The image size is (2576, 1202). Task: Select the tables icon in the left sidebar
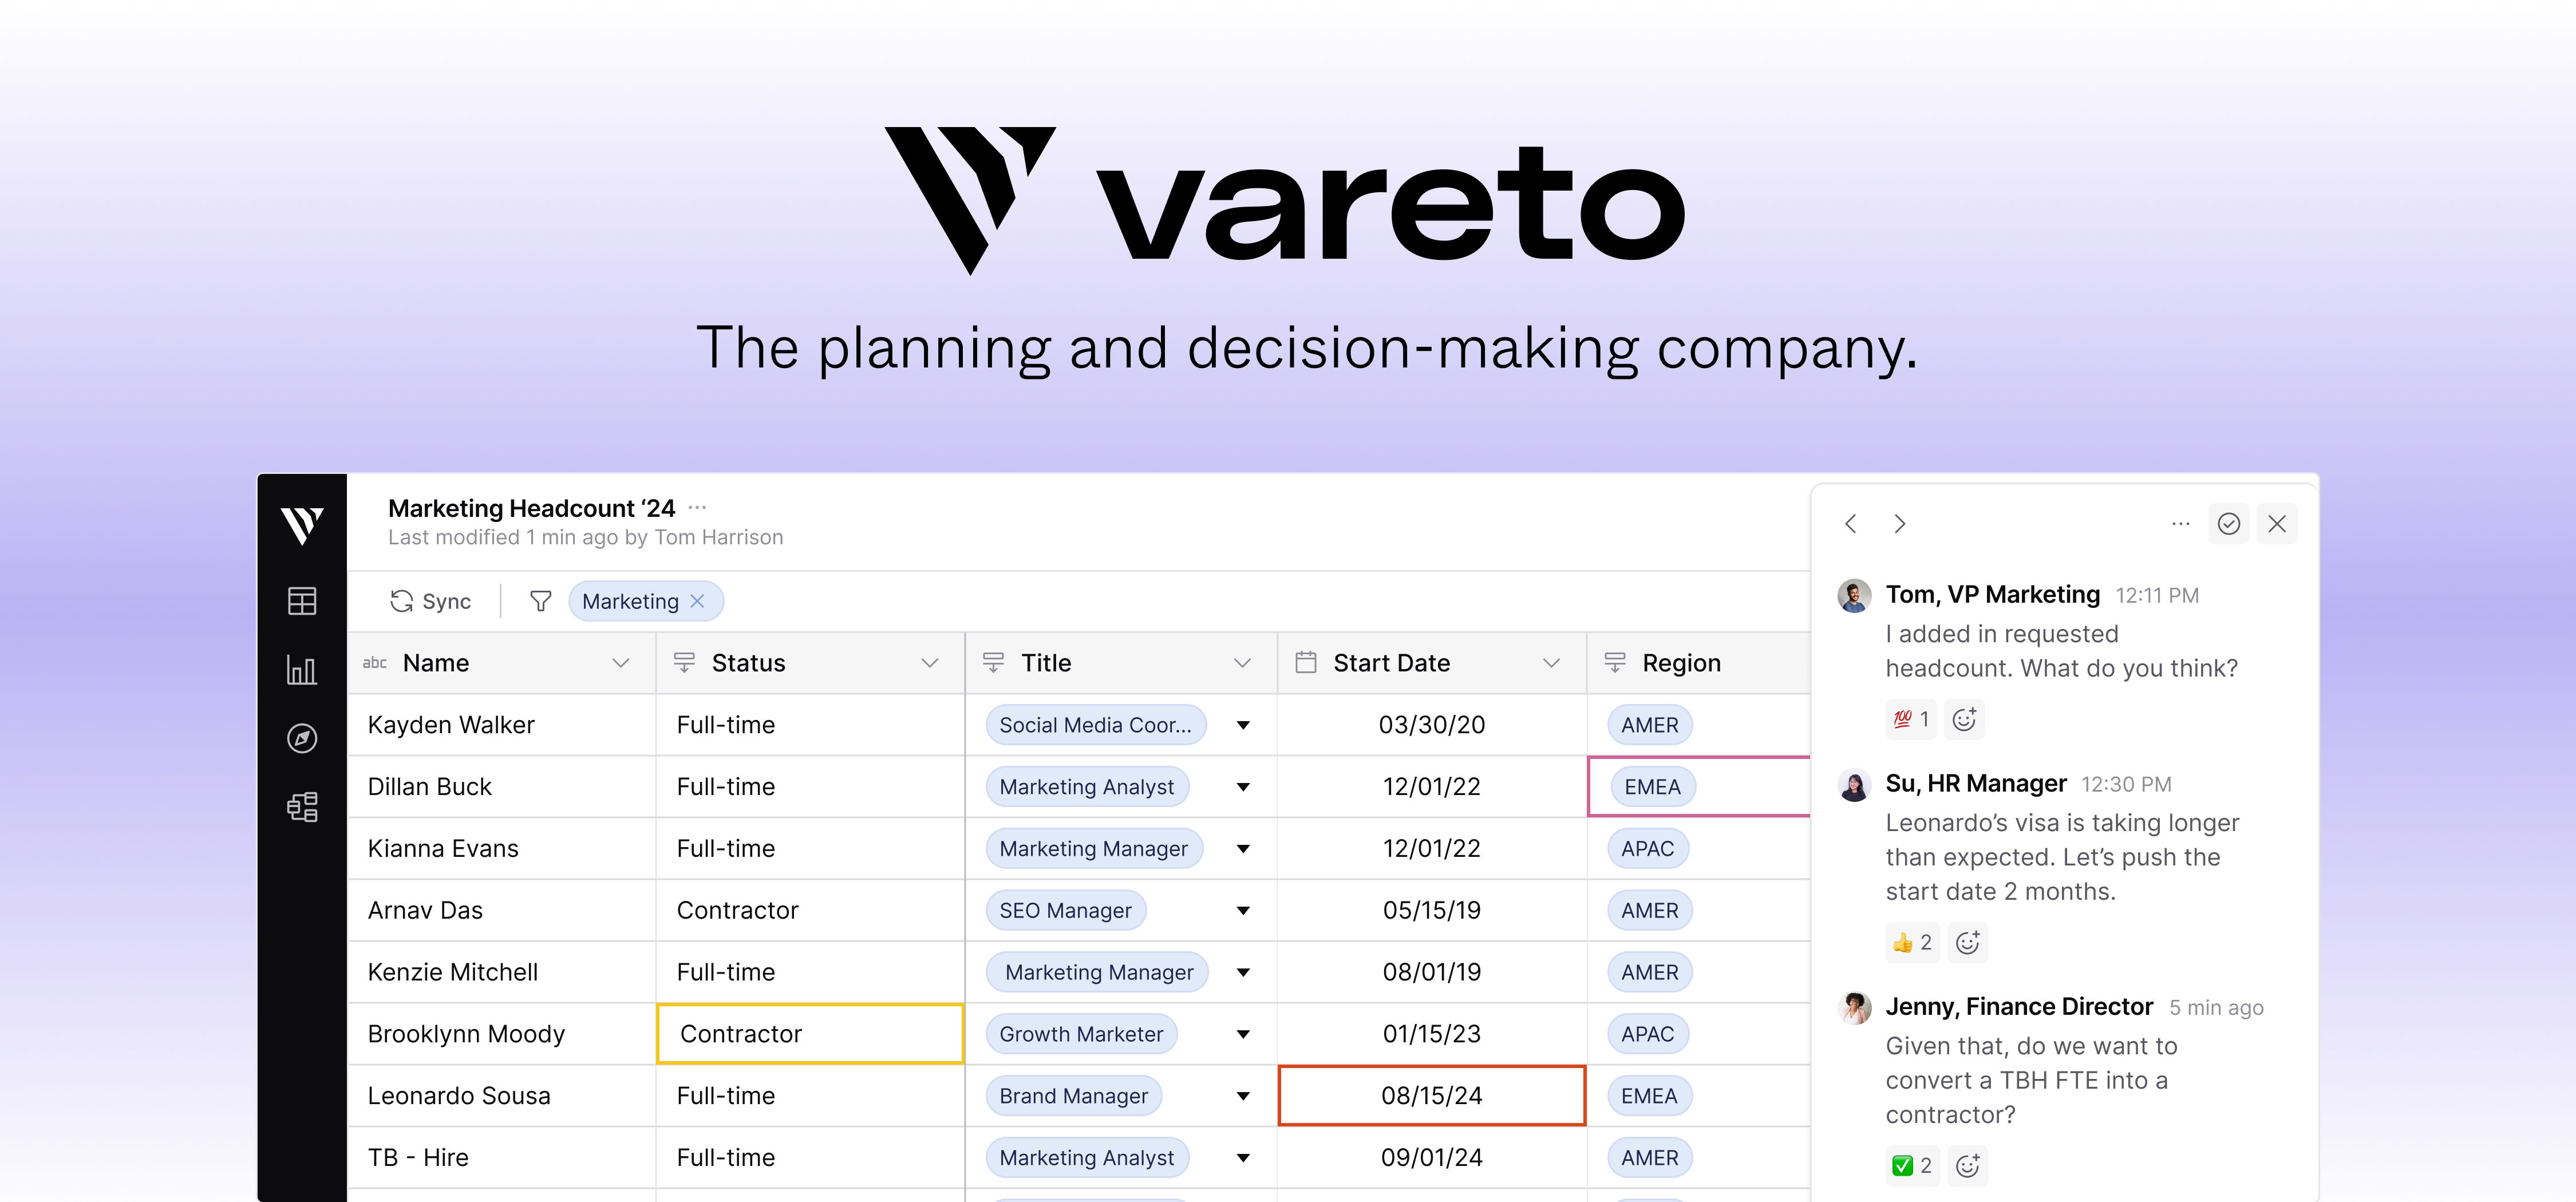(302, 601)
